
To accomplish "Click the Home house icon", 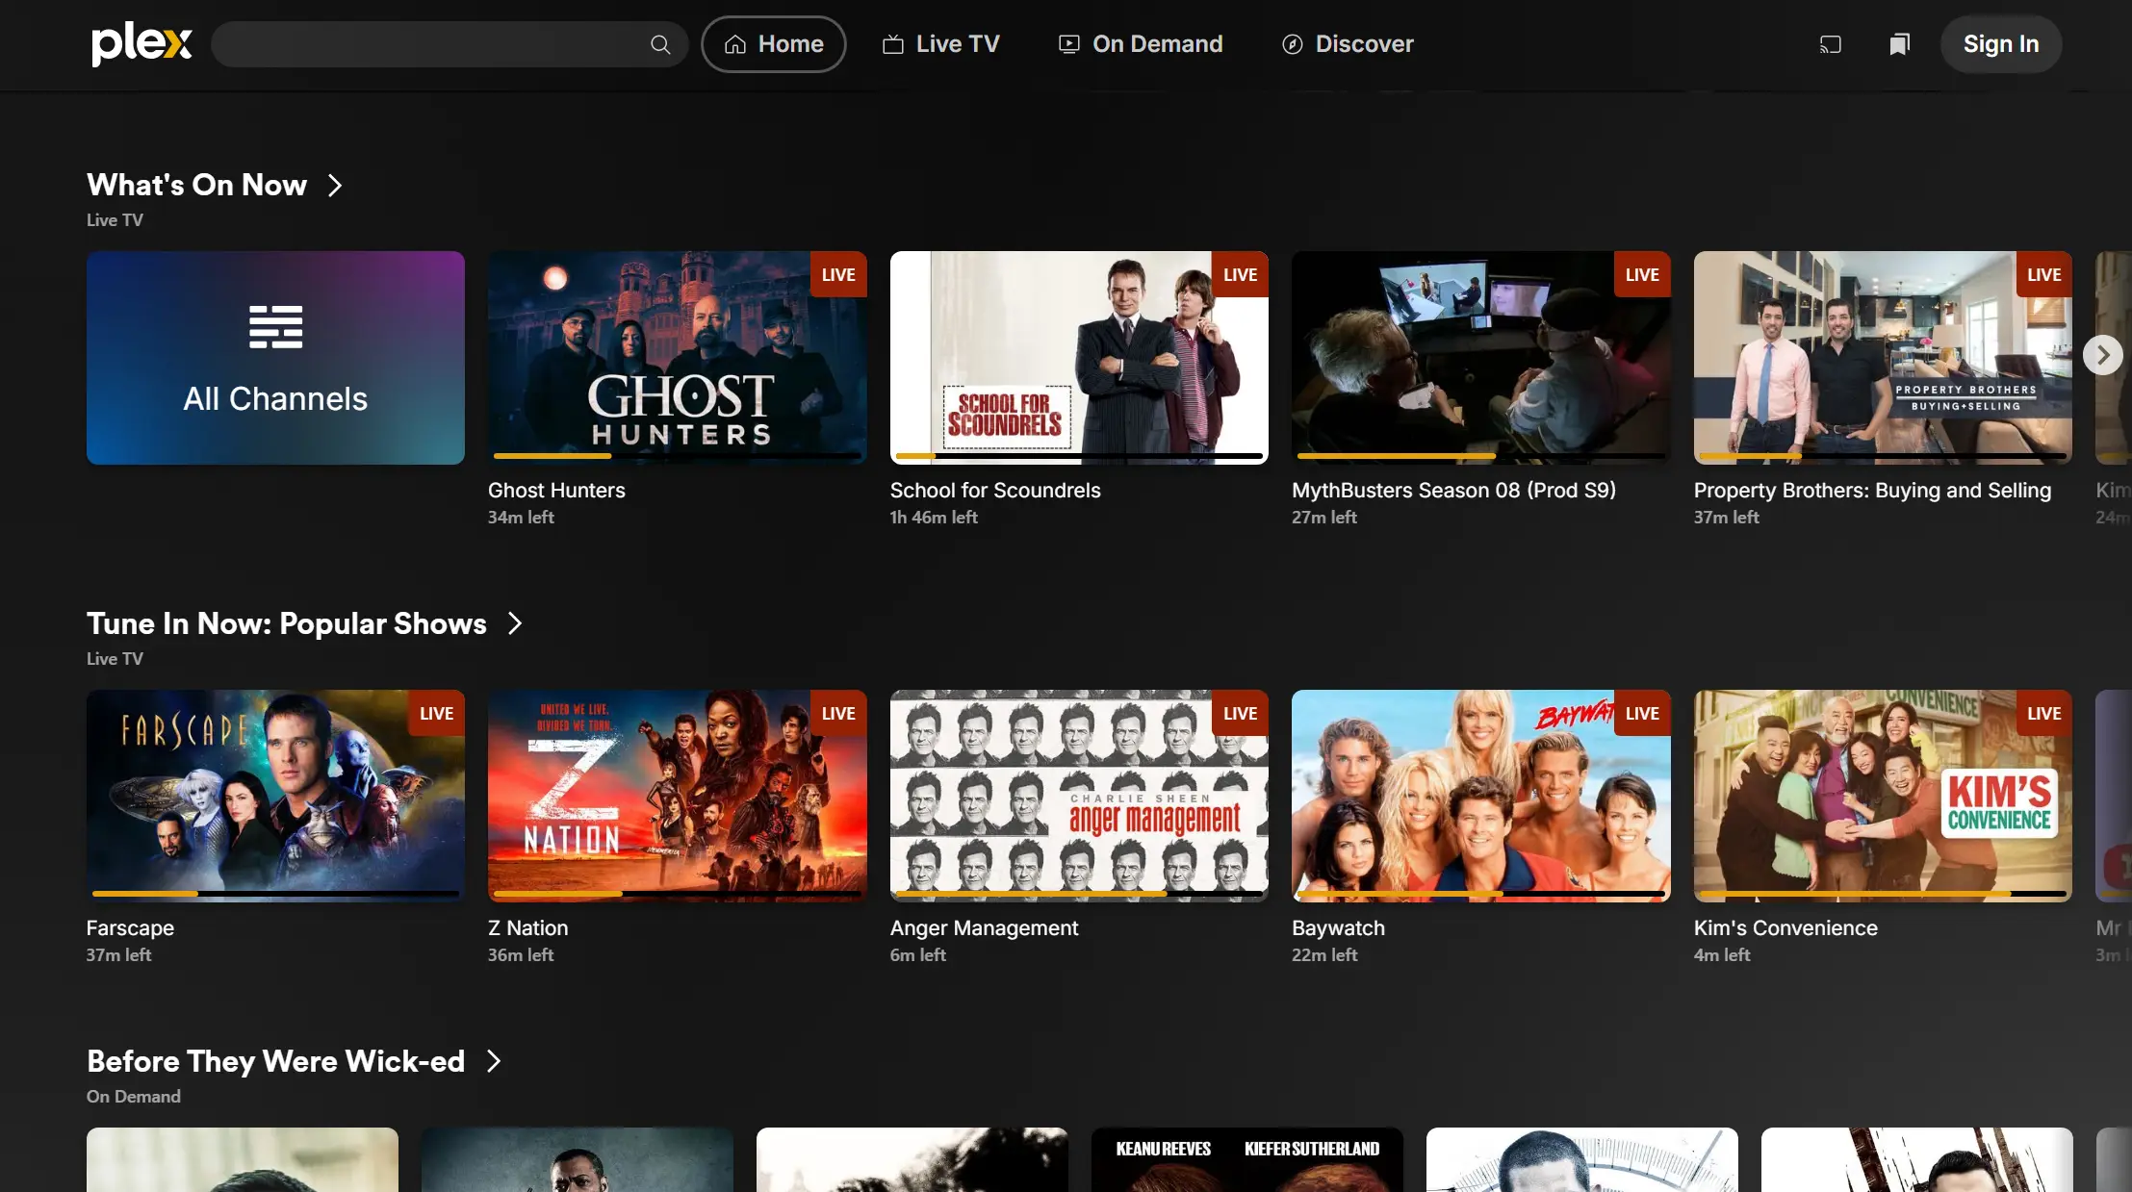I will (735, 43).
